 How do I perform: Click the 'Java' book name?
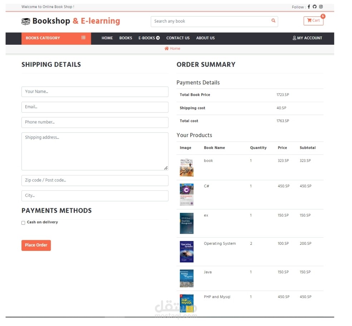pyautogui.click(x=207, y=272)
